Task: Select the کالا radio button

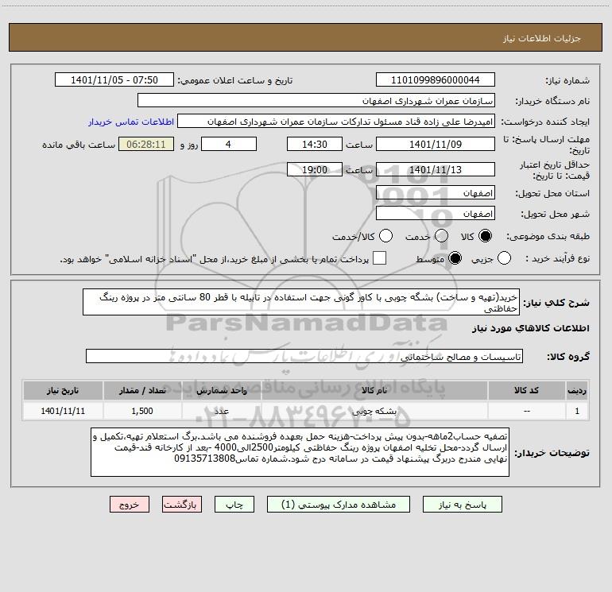Action: (x=485, y=236)
